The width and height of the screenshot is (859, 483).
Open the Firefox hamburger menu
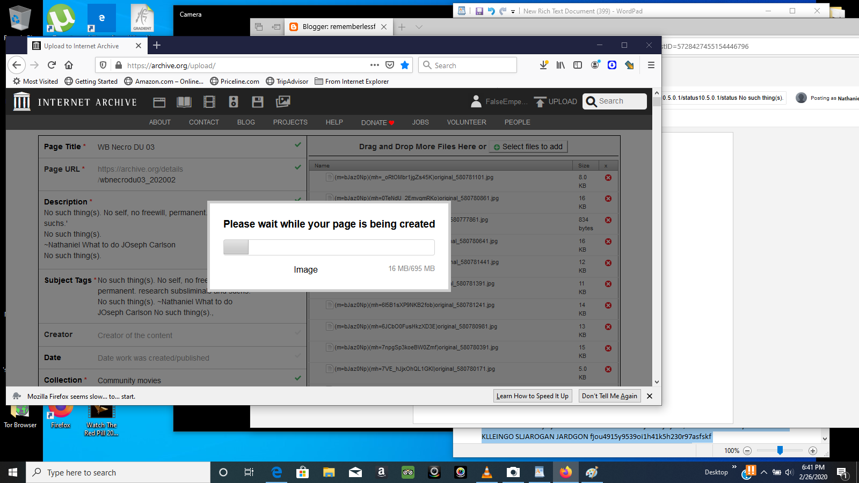click(x=651, y=65)
